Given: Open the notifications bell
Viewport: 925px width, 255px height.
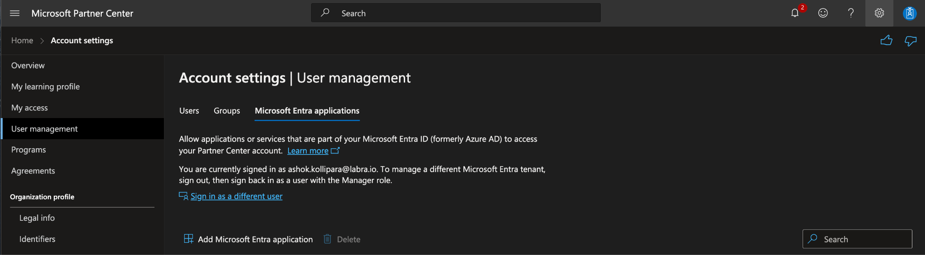Looking at the screenshot, I should click(795, 13).
